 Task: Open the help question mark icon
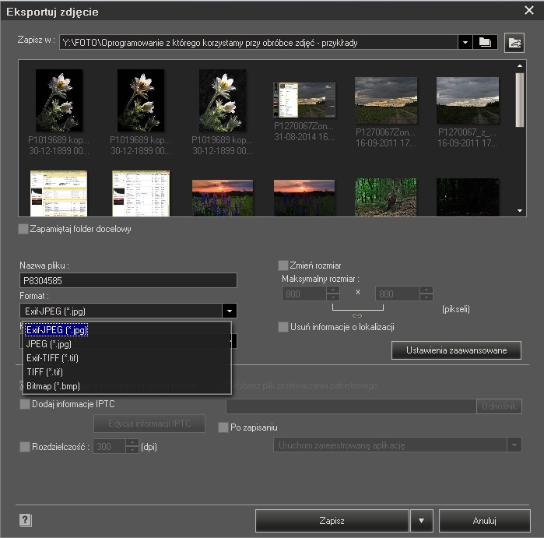(x=25, y=520)
